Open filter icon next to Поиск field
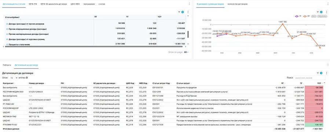 [318, 73]
